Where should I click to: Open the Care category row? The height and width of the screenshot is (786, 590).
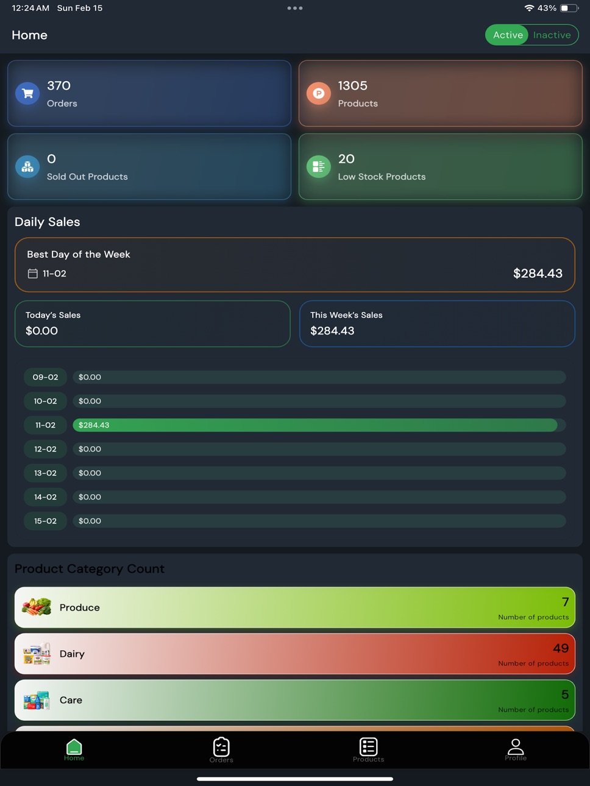point(295,700)
